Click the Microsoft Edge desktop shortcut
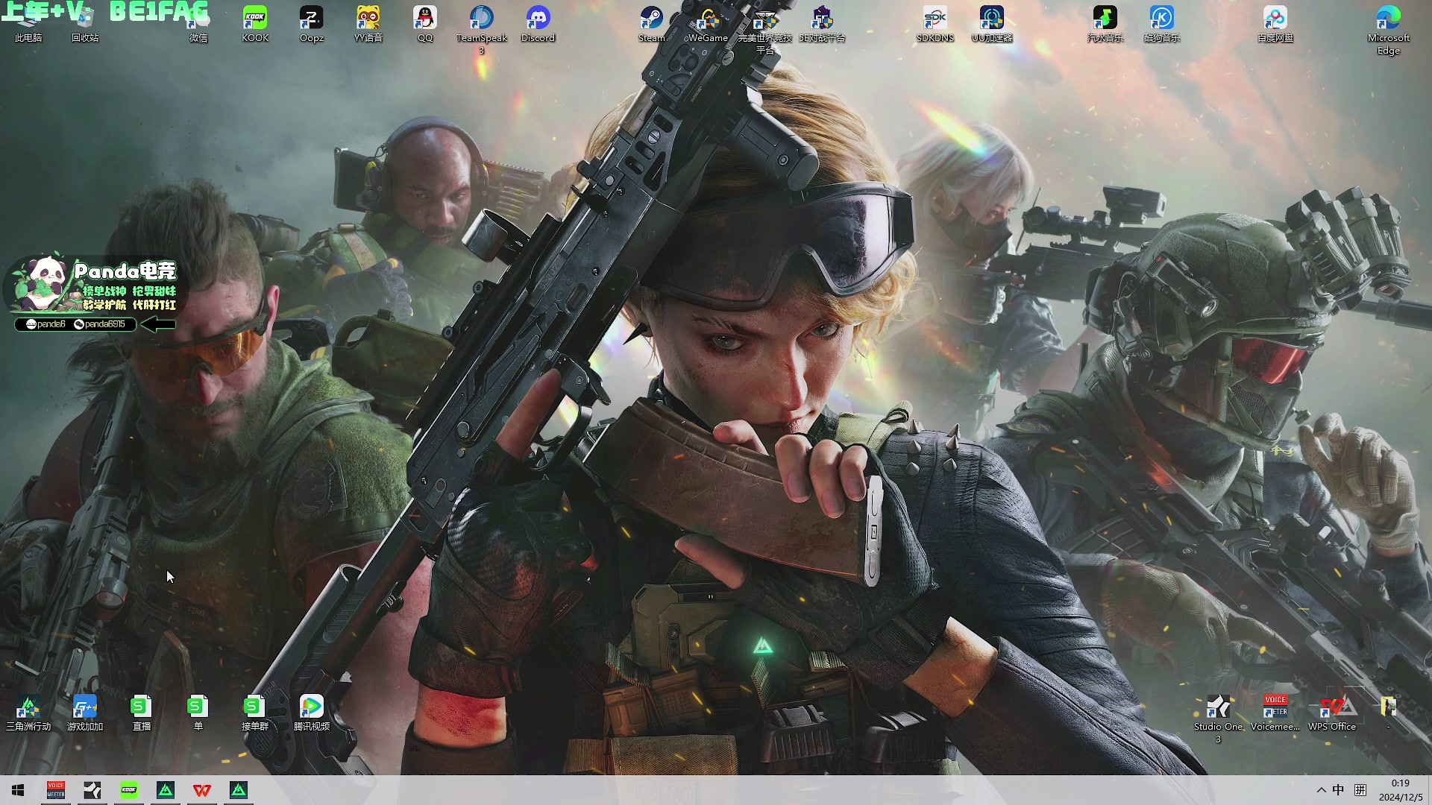Screen dimensions: 1432x805 click(x=1389, y=30)
